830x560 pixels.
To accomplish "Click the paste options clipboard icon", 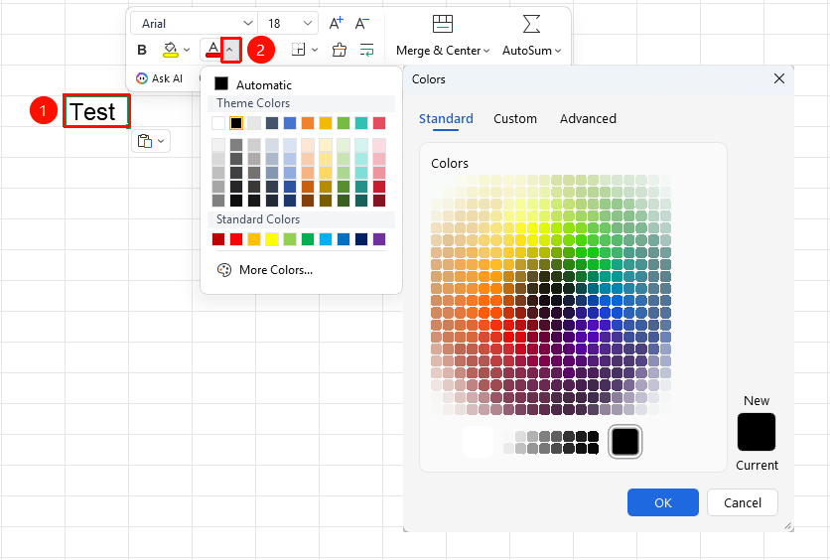I will click(145, 141).
